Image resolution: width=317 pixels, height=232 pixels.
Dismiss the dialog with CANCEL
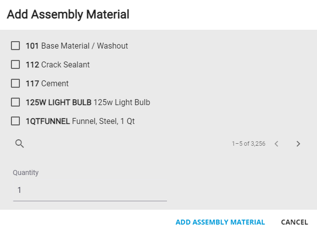295,222
